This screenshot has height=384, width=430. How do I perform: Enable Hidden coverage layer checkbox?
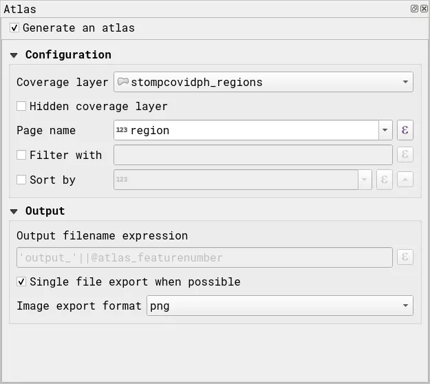point(21,106)
